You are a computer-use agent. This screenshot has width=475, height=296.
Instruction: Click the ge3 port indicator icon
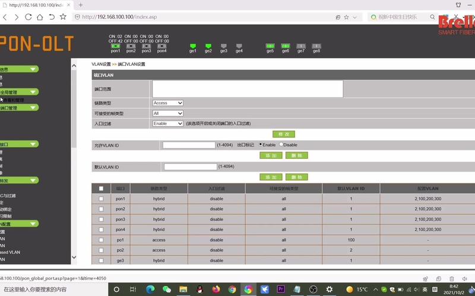click(x=224, y=46)
